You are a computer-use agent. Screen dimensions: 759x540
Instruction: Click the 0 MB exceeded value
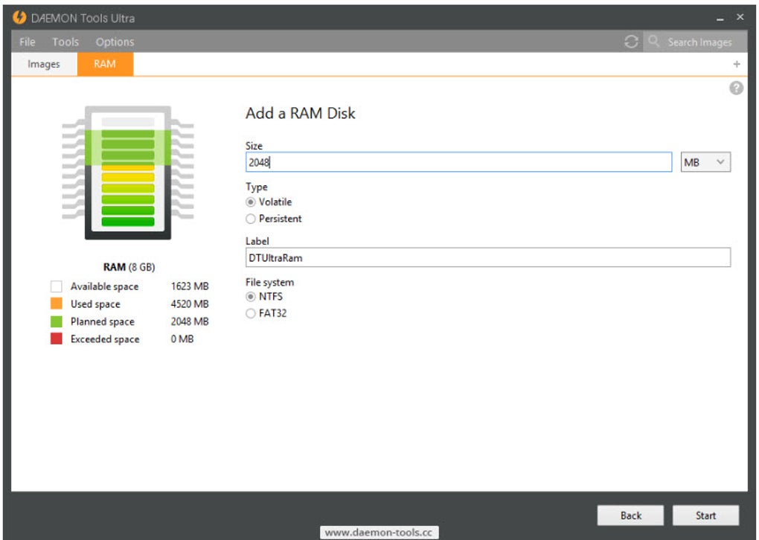182,338
